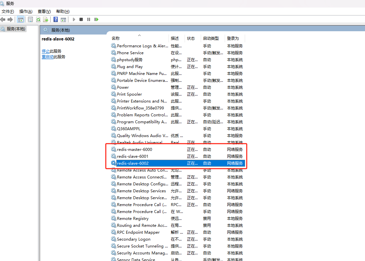This screenshot has width=365, height=261.
Task: Toggle the show/hide console tree icon
Action: [x=20, y=19]
